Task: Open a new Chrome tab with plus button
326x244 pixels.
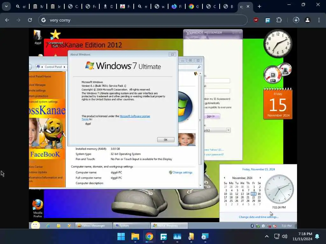Action: 259,6
